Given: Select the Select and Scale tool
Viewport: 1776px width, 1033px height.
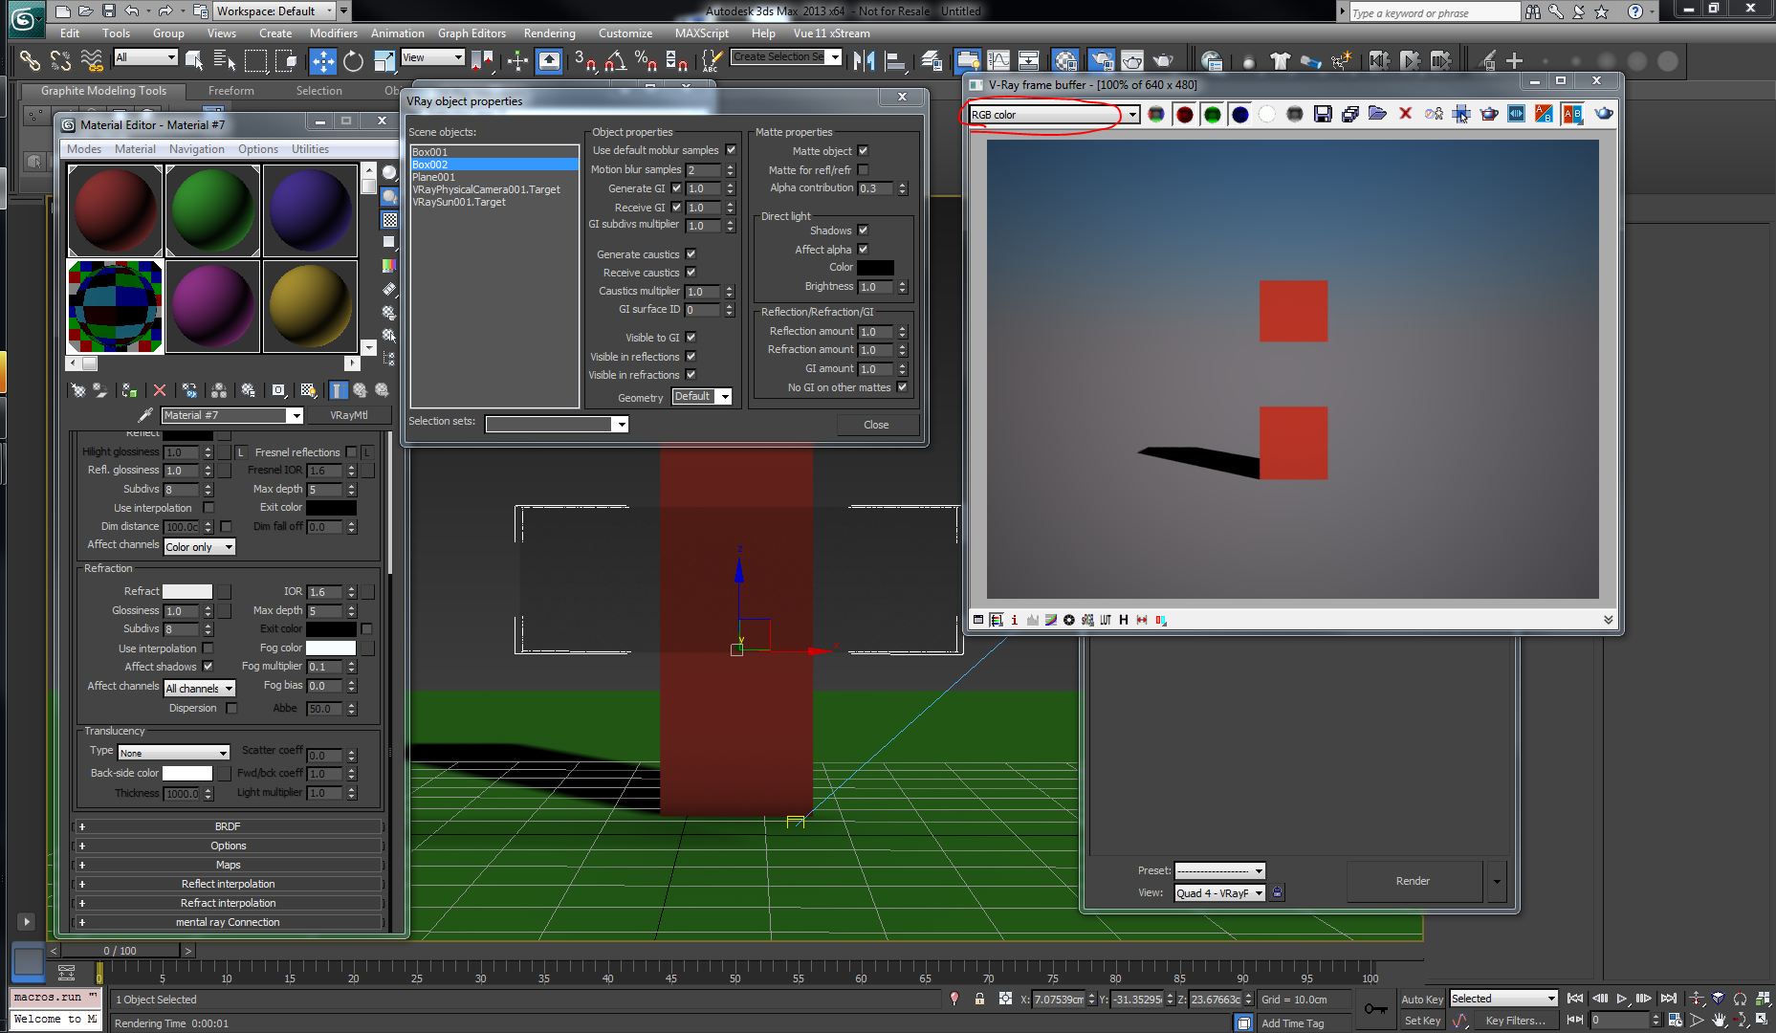Looking at the screenshot, I should 384,61.
